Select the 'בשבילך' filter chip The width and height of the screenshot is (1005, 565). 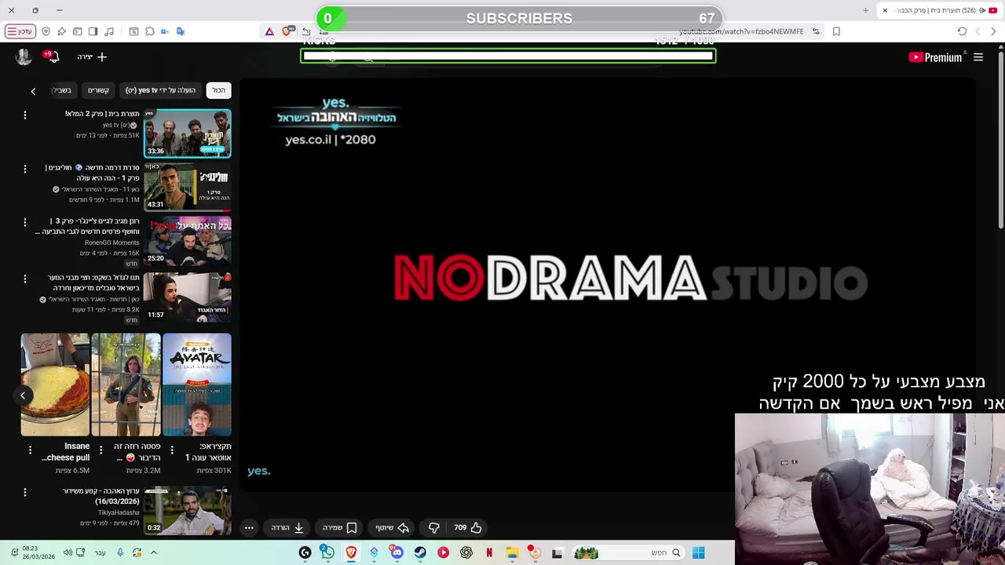click(62, 90)
